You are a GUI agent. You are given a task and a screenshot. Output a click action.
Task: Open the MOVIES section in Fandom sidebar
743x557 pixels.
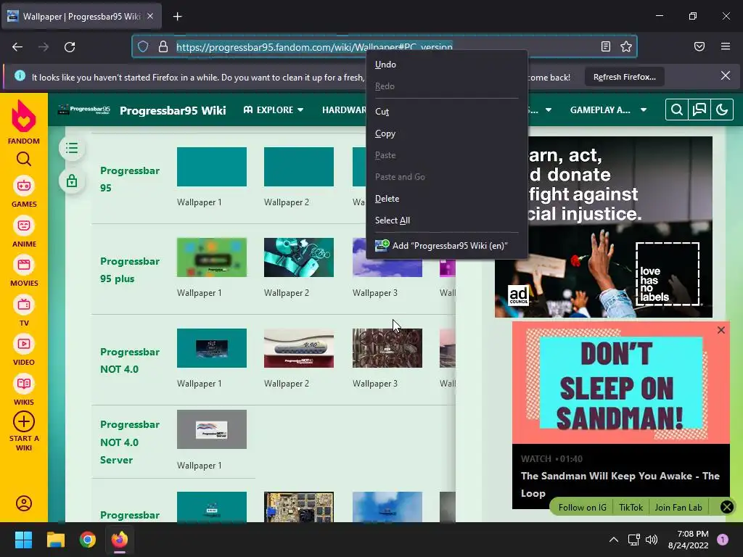[x=24, y=271]
